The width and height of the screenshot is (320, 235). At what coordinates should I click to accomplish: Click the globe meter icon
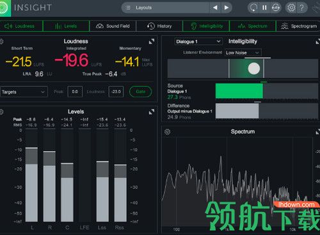(276, 8)
